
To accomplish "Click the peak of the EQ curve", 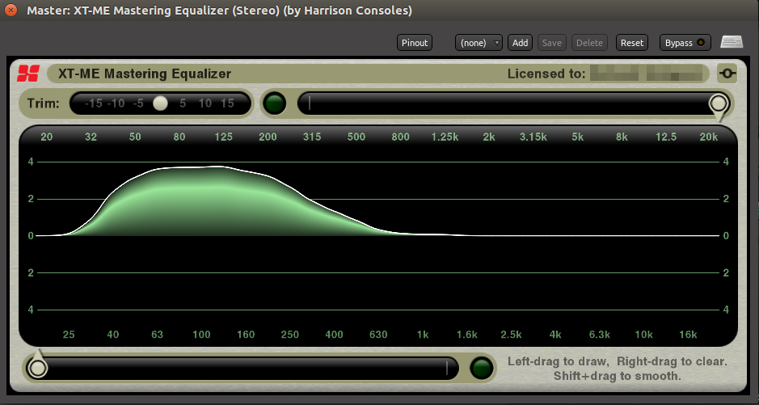I will click(217, 167).
